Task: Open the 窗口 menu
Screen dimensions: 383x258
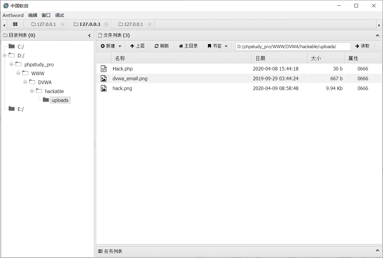Action: click(x=46, y=15)
